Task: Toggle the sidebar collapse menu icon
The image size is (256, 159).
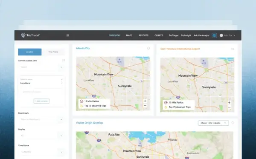Action: click(x=67, y=35)
